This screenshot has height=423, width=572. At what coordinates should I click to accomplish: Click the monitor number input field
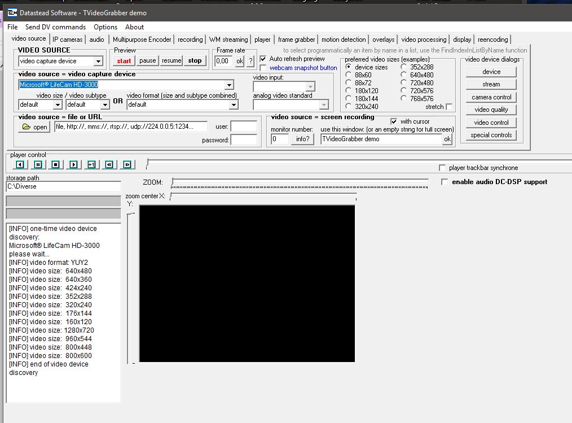coord(280,139)
